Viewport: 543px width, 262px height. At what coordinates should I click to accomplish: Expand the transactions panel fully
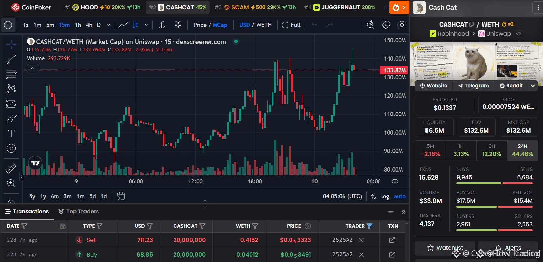click(403, 212)
